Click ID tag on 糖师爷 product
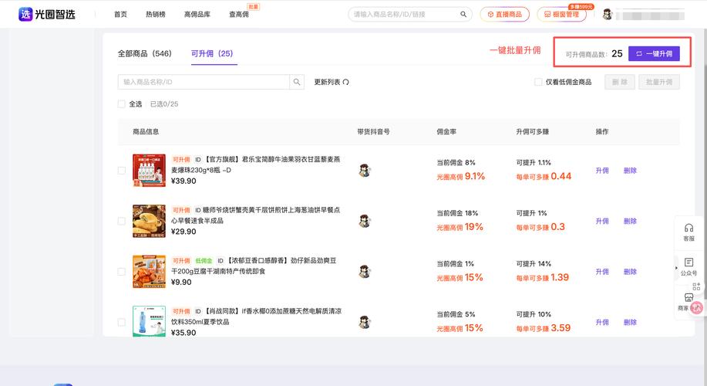Image resolution: width=707 pixels, height=386 pixels. pos(198,211)
